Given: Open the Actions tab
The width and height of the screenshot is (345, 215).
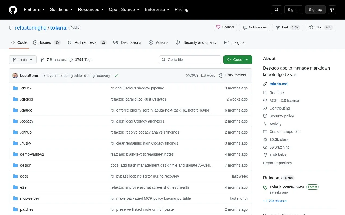Looking at the screenshot, I should 158,42.
